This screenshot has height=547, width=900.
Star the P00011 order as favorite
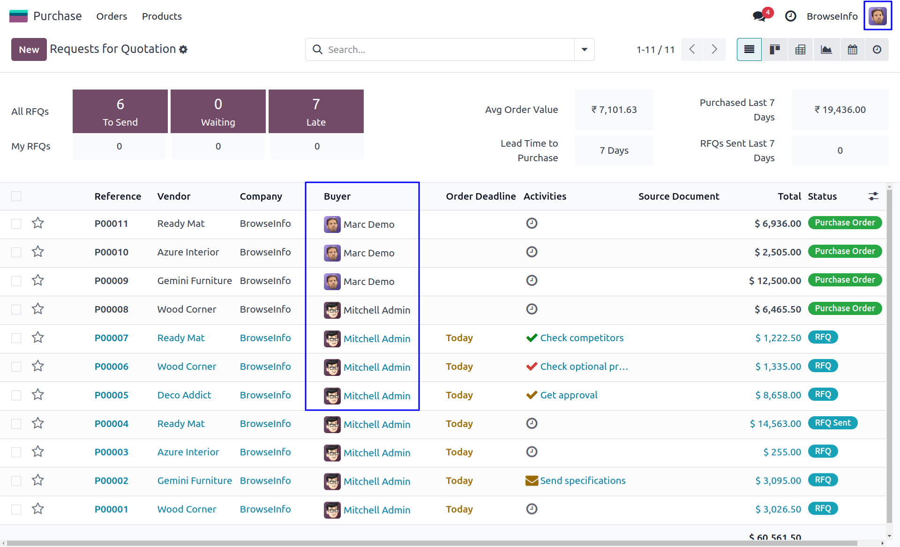(x=38, y=223)
